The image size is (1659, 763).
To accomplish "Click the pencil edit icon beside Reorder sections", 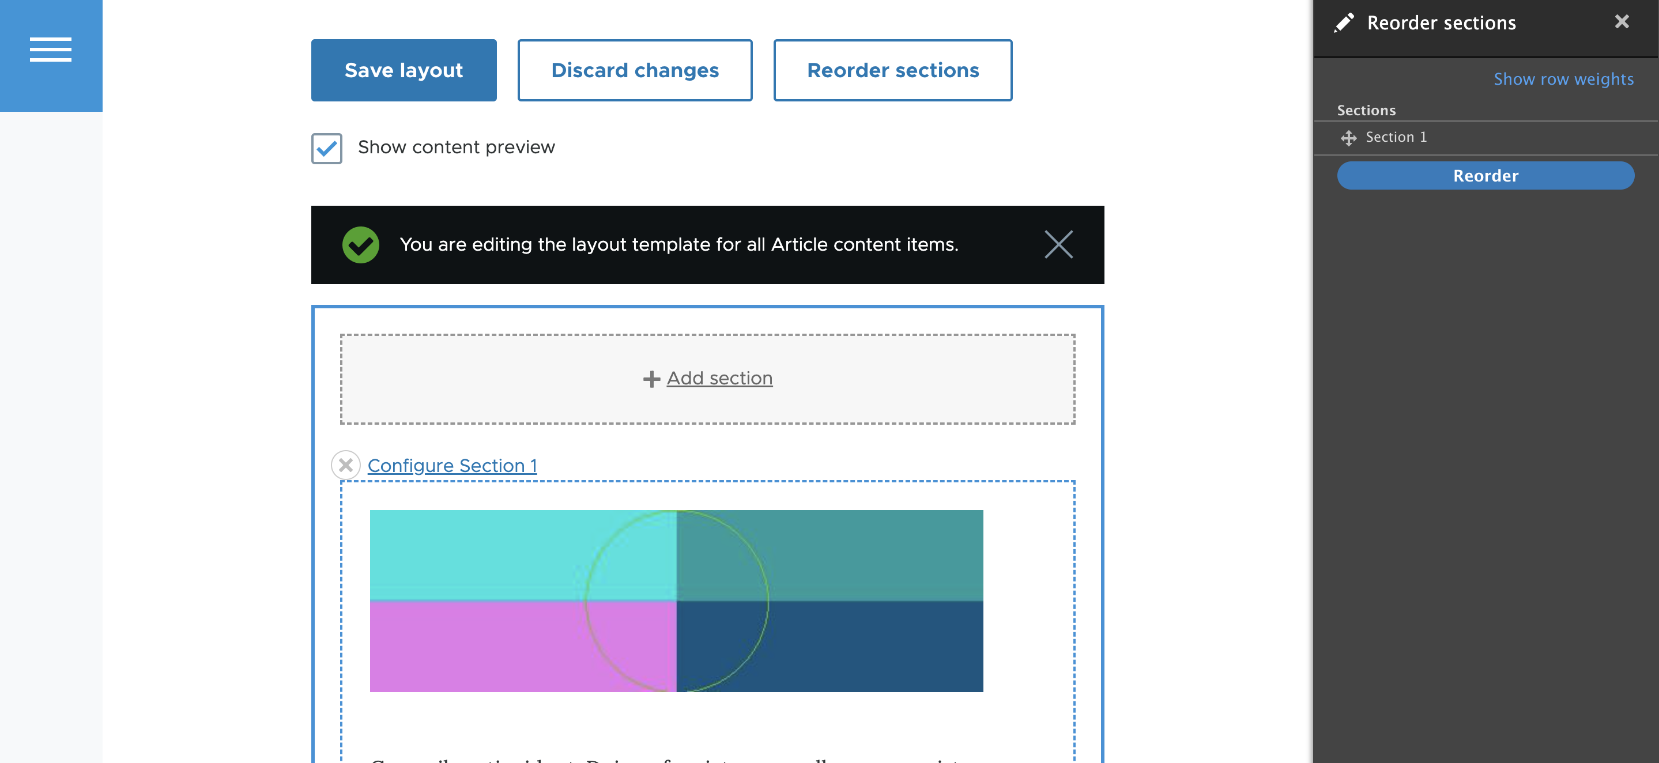I will pyautogui.click(x=1344, y=22).
